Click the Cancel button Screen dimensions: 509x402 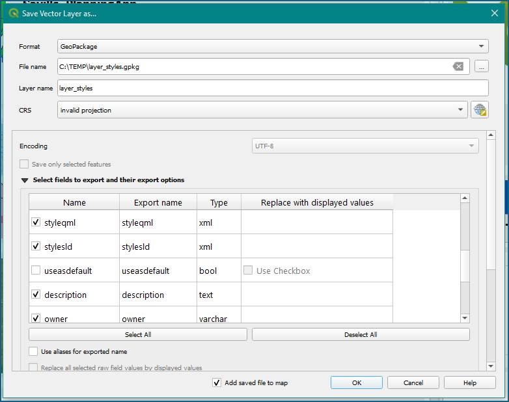point(413,382)
